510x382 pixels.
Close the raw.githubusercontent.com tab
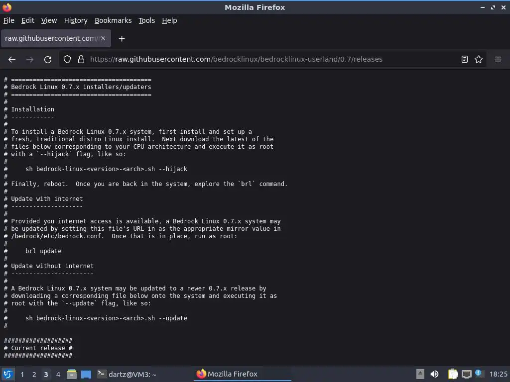(x=103, y=38)
